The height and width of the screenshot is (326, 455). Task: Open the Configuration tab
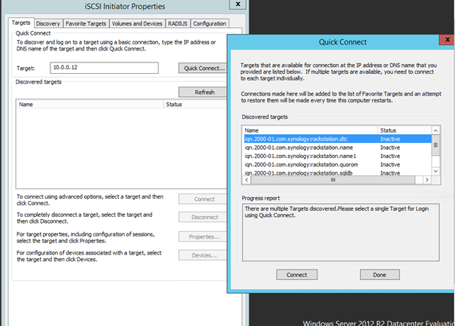tap(210, 24)
